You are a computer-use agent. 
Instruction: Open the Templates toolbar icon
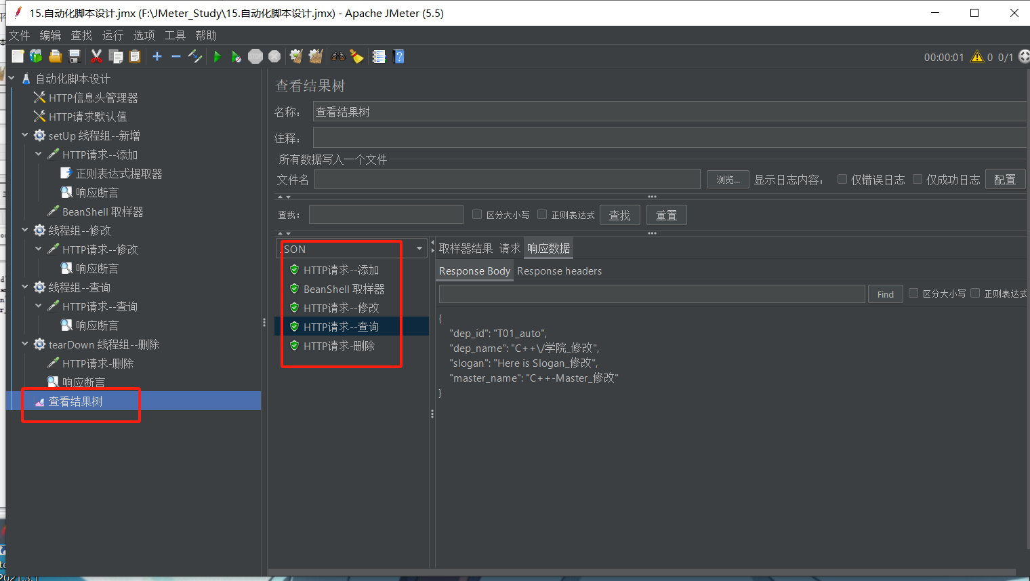(x=36, y=56)
